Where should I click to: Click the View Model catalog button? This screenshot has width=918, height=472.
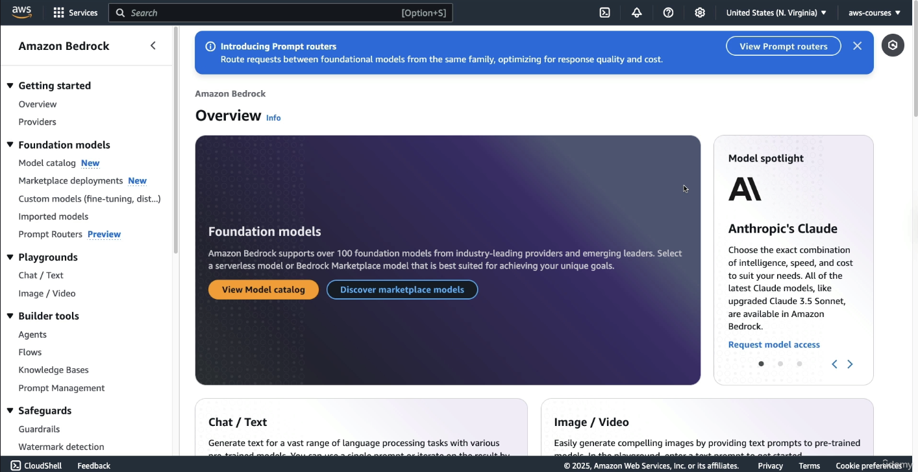point(264,290)
